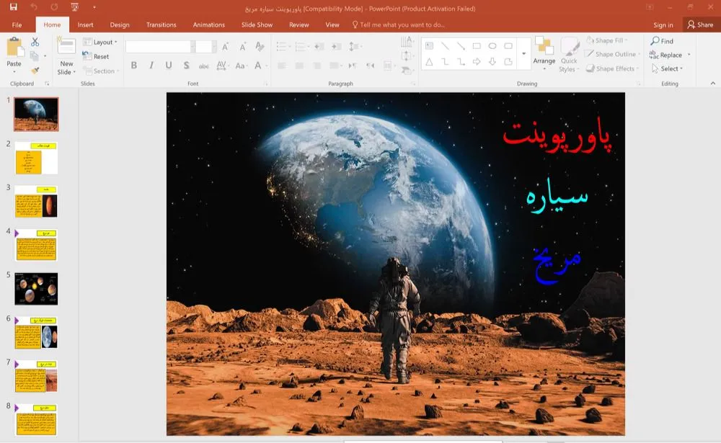Toggle underline formatting

coord(169,66)
